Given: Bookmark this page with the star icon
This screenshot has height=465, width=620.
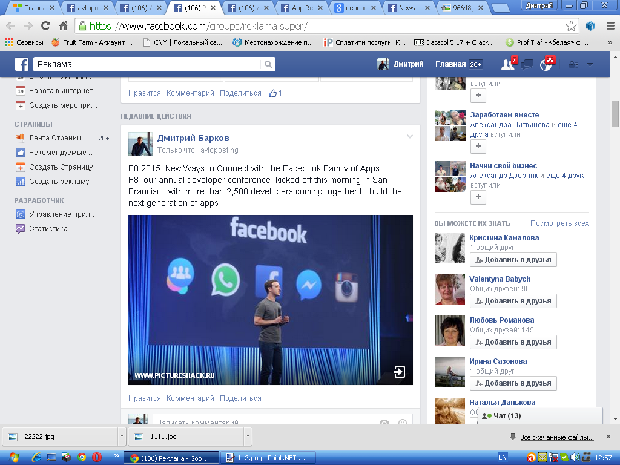Looking at the screenshot, I should click(x=571, y=26).
